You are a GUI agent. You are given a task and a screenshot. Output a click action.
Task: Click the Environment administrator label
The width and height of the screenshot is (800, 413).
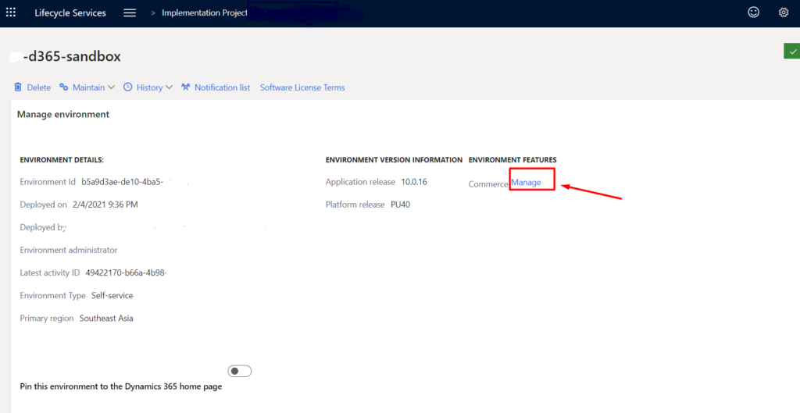pyautogui.click(x=69, y=250)
